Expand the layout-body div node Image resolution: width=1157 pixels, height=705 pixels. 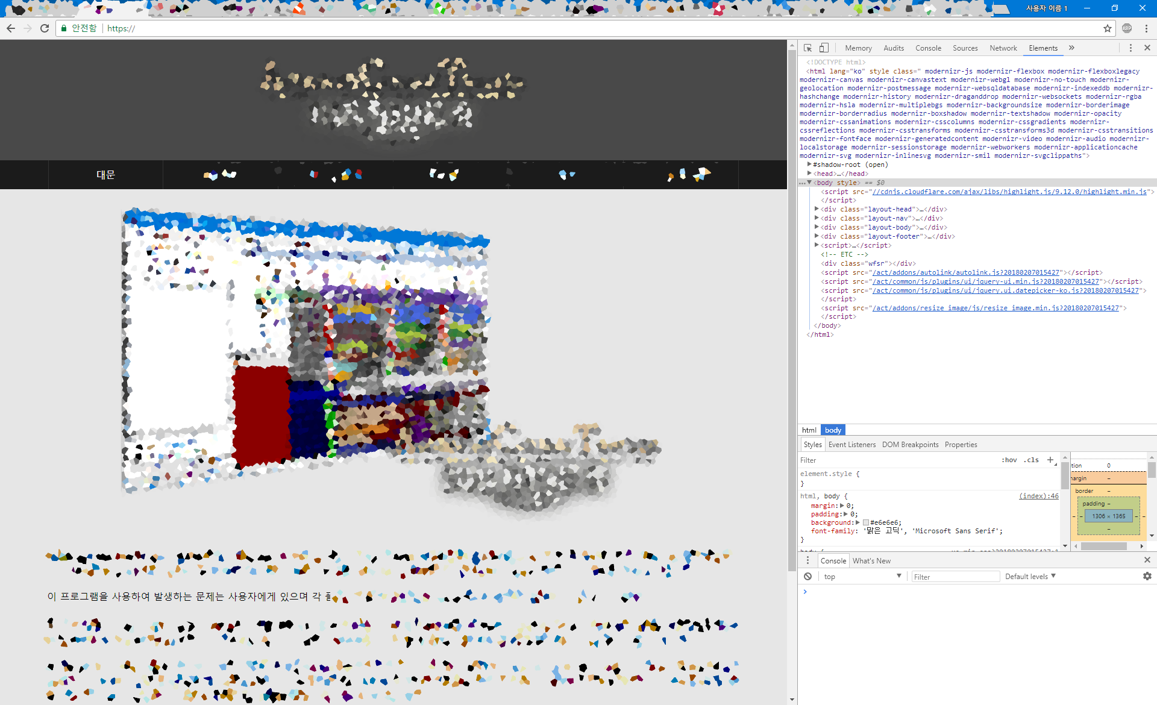(x=817, y=227)
